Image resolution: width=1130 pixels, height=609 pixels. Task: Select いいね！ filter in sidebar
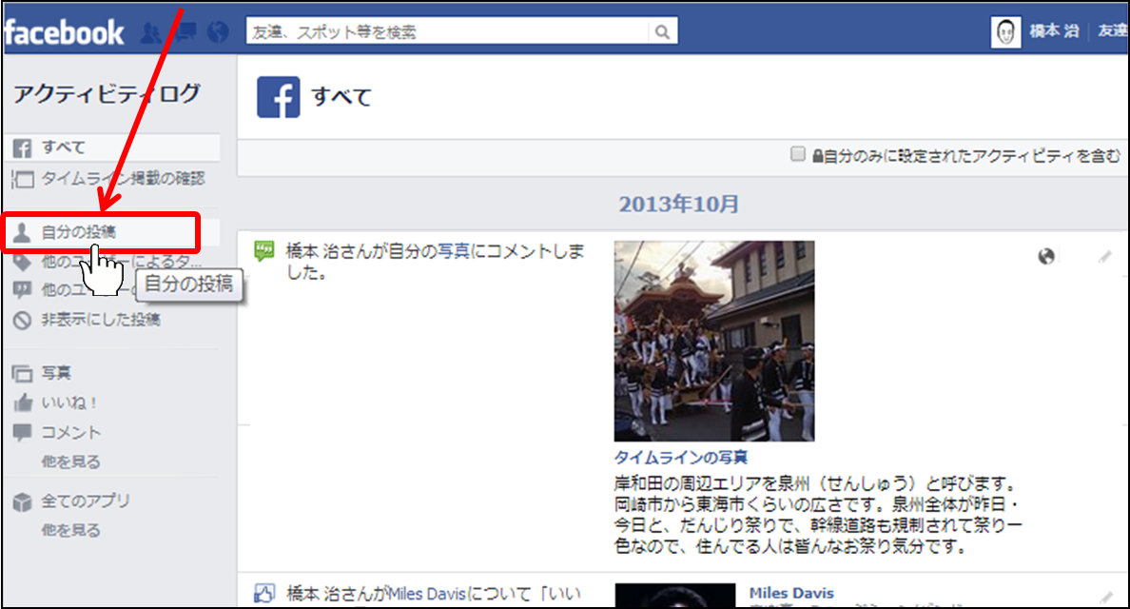(x=69, y=403)
